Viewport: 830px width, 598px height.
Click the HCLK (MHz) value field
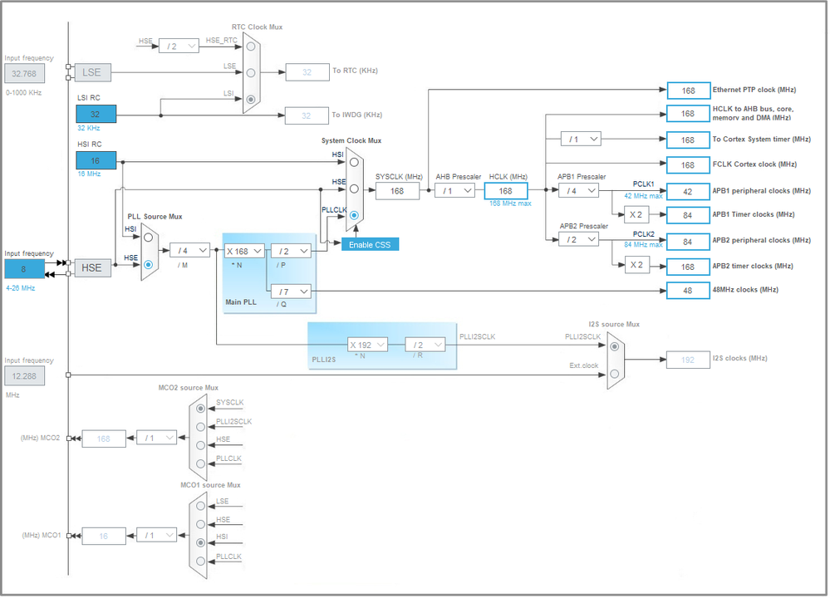pyautogui.click(x=505, y=191)
